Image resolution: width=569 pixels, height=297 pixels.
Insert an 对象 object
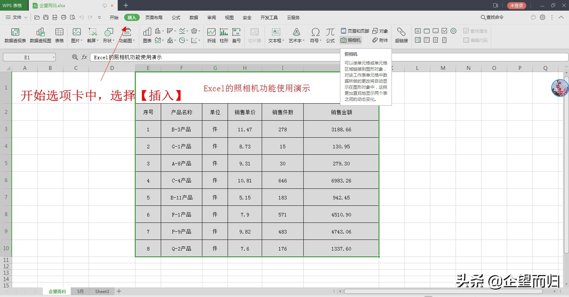[x=380, y=31]
